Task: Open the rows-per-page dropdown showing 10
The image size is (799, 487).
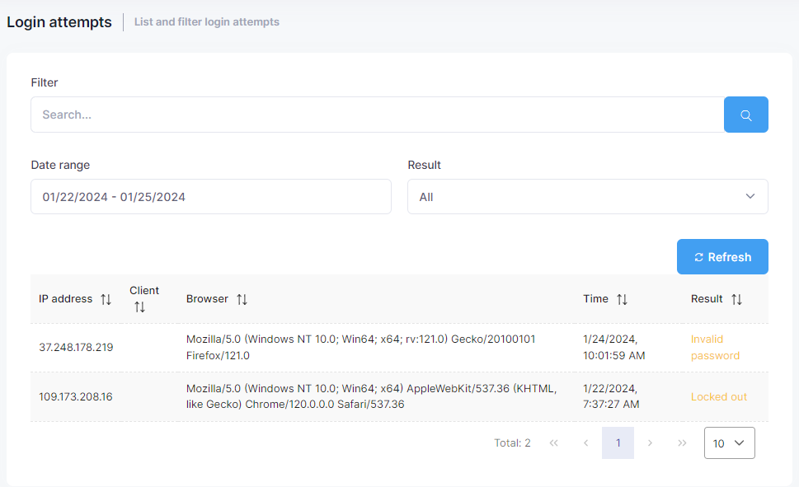Action: [x=729, y=443]
